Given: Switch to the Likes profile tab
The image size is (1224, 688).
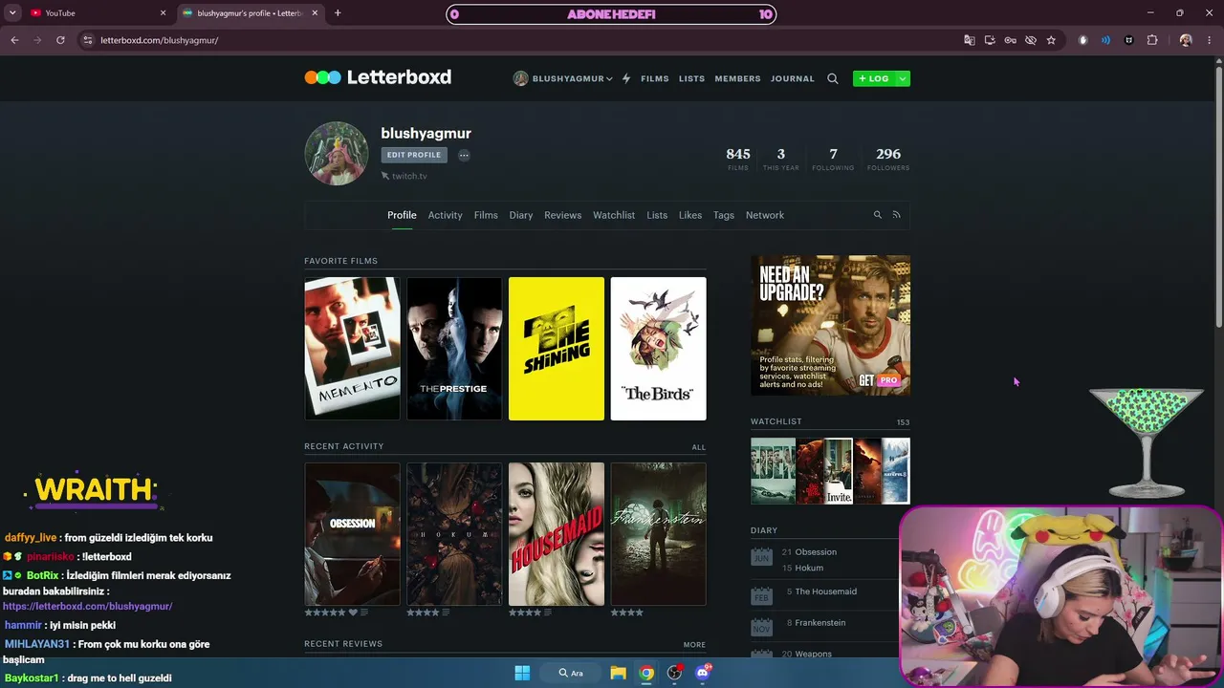Looking at the screenshot, I should (x=690, y=215).
